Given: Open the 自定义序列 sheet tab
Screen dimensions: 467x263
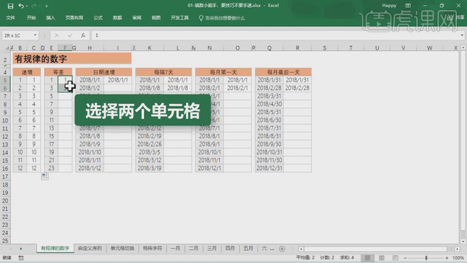Looking at the screenshot, I should [x=90, y=248].
